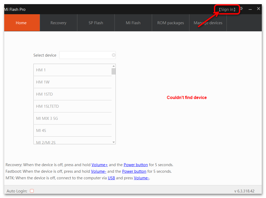266x198 pixels.
Task: Click the device list scrollbar thumb
Action: click(113, 71)
